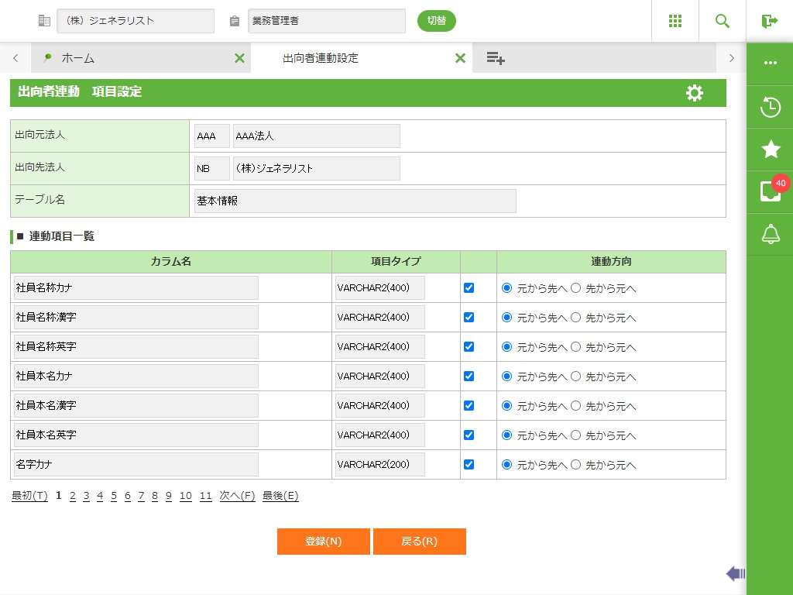793x595 pixels.
Task: Open favorites star icon in sidebar
Action: click(770, 150)
